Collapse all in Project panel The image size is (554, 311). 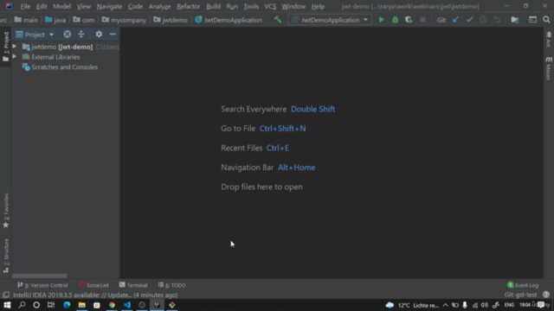coord(81,35)
